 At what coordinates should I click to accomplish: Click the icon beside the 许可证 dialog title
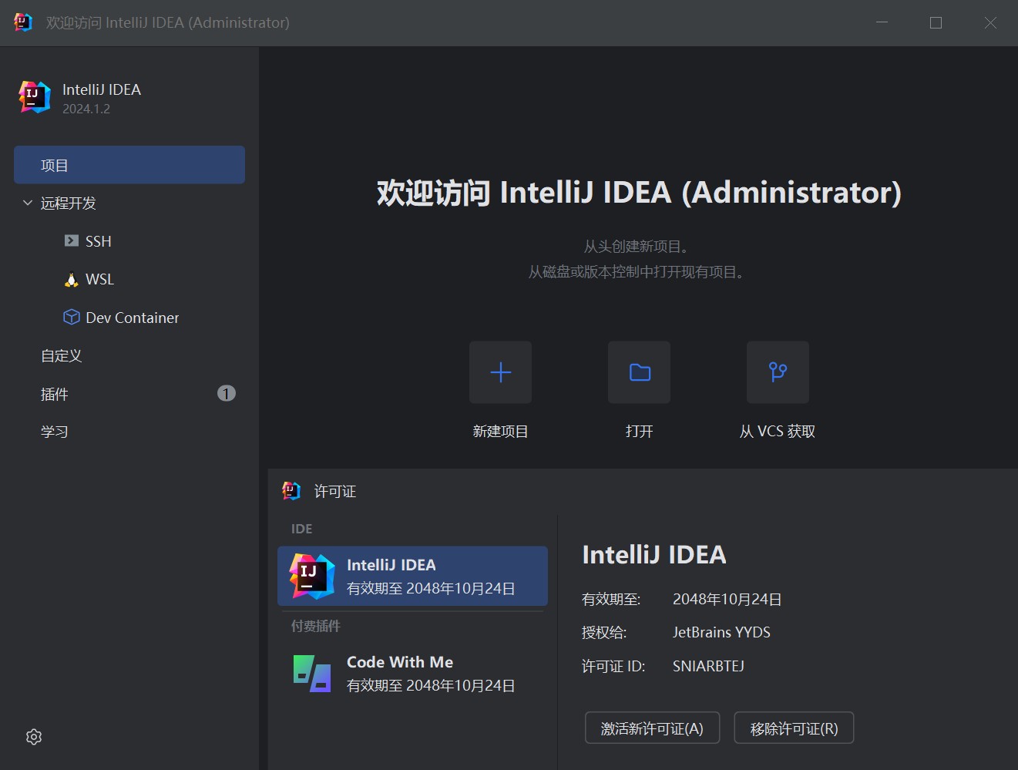pos(291,490)
